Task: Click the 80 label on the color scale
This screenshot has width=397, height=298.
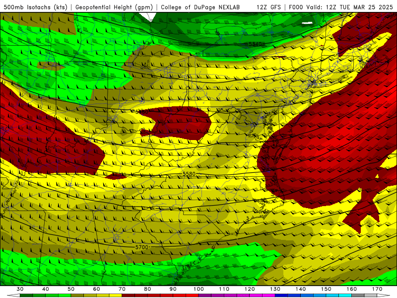Action: coord(147,289)
